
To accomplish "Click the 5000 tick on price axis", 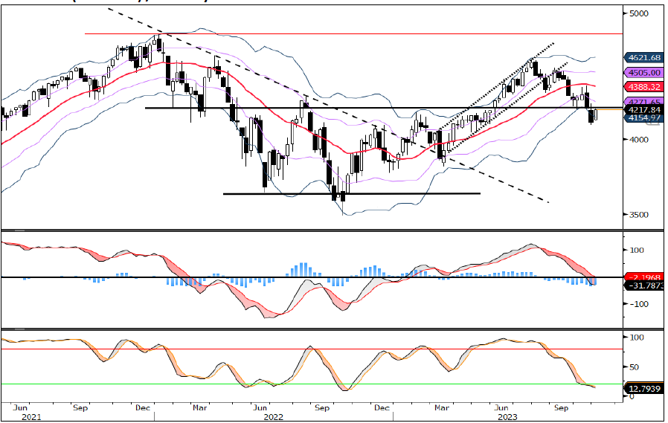I will tap(640, 13).
